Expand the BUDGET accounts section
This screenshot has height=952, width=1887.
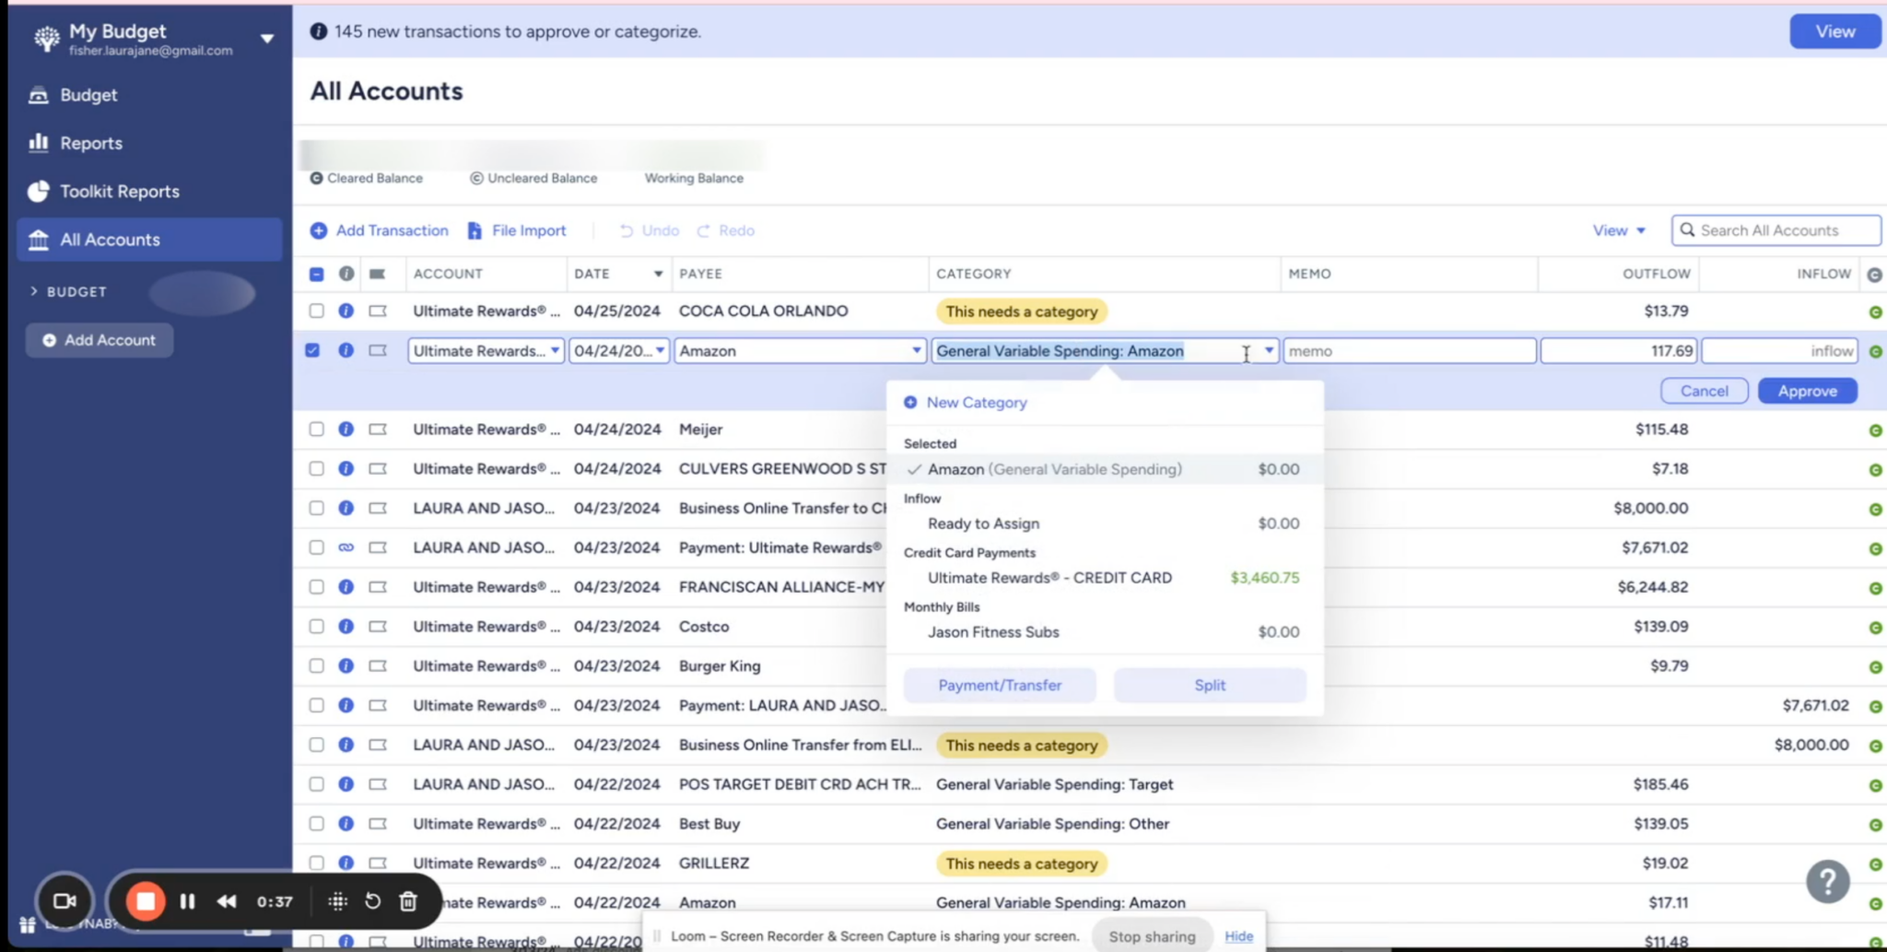coord(34,291)
